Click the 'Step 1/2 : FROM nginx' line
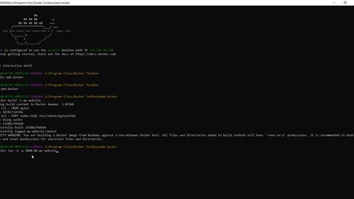Screen dimensions: 354x199 pyautogui.click(x=14, y=108)
